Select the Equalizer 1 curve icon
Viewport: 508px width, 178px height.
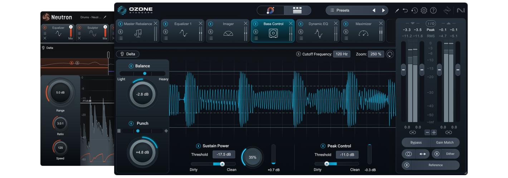point(184,34)
